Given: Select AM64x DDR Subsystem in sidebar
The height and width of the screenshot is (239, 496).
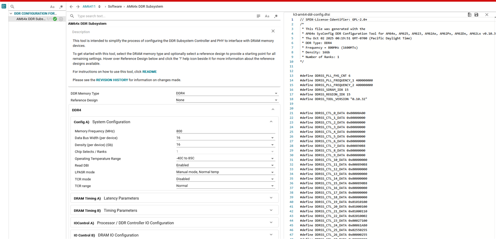Looking at the screenshot, I should coord(31,19).
